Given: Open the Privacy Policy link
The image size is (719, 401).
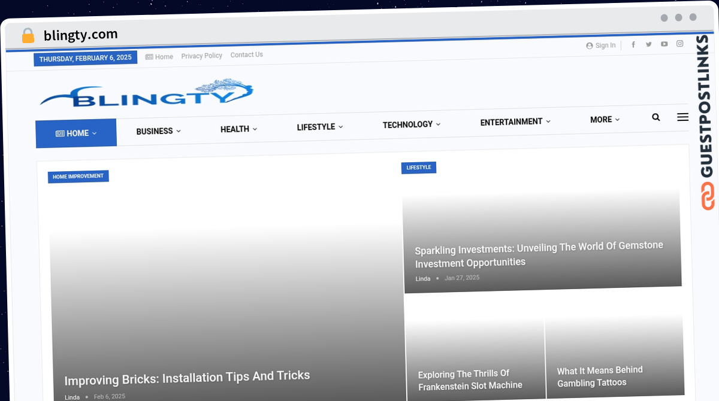Looking at the screenshot, I should 202,56.
